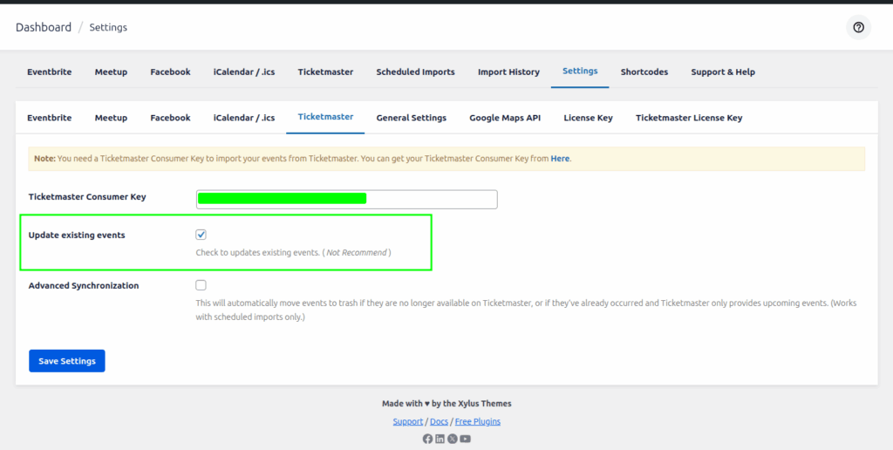Open the Docs footer link

(x=439, y=422)
